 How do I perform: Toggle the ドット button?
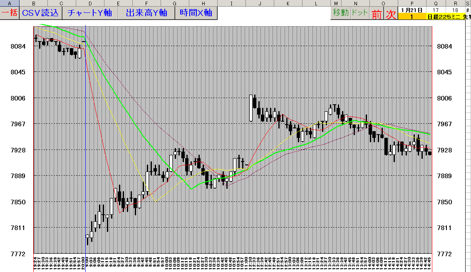click(x=359, y=13)
